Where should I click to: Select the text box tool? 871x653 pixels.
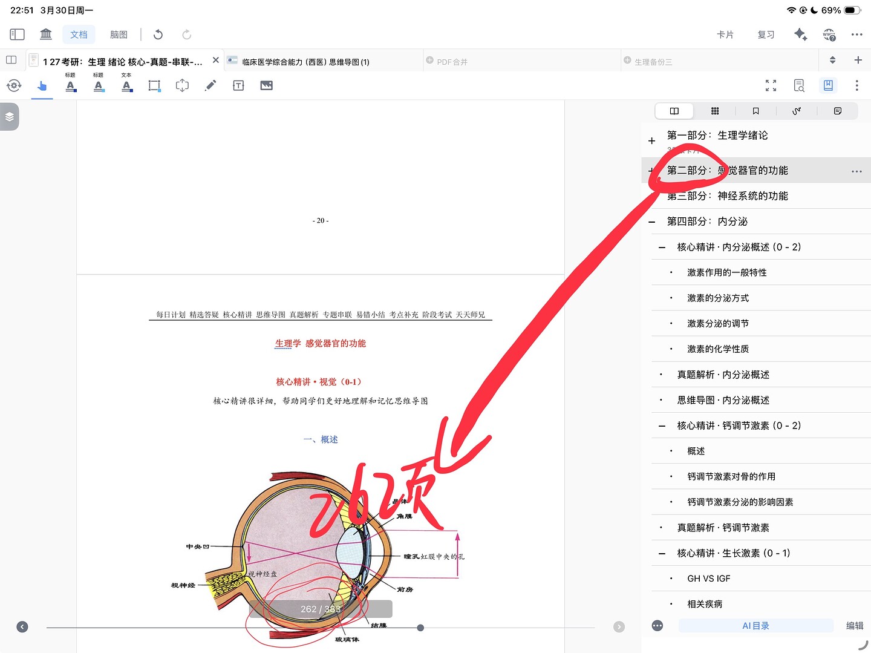[238, 85]
